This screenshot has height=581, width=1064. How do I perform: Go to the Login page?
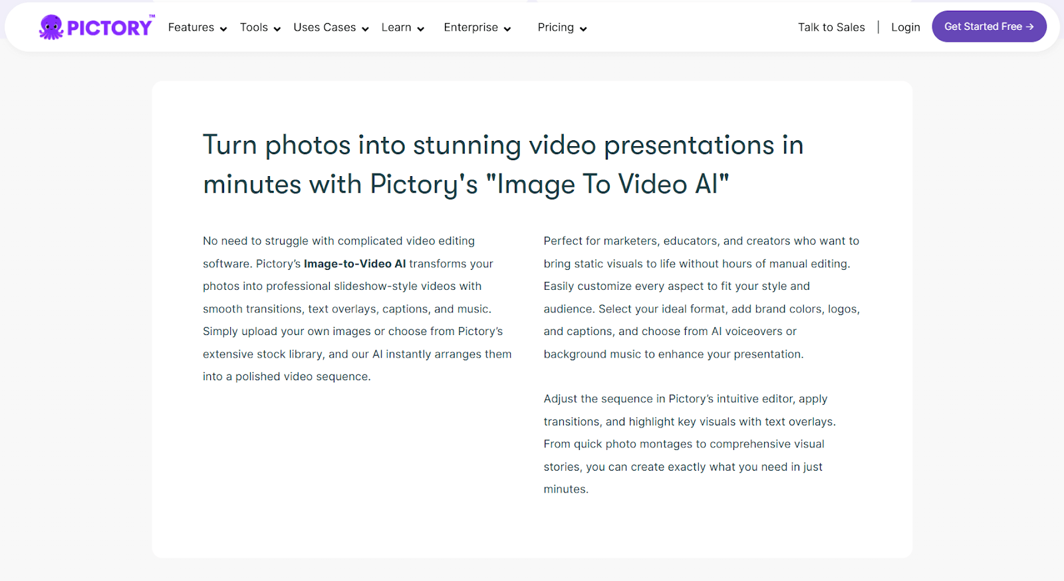tap(906, 27)
